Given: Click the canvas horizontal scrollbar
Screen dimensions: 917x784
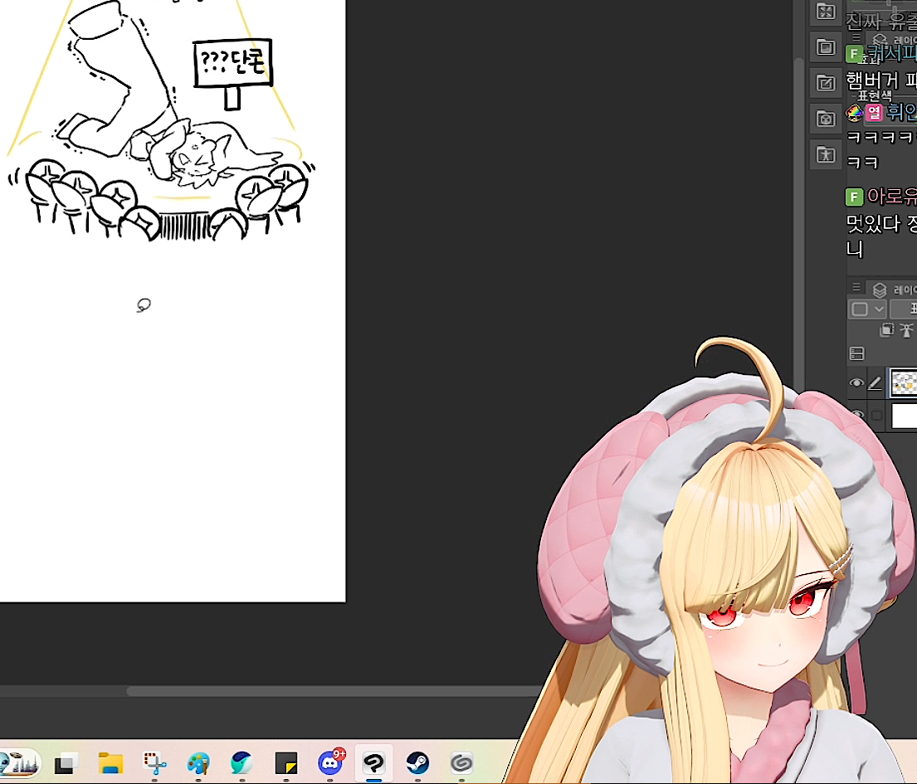Looking at the screenshot, I should 332,691.
